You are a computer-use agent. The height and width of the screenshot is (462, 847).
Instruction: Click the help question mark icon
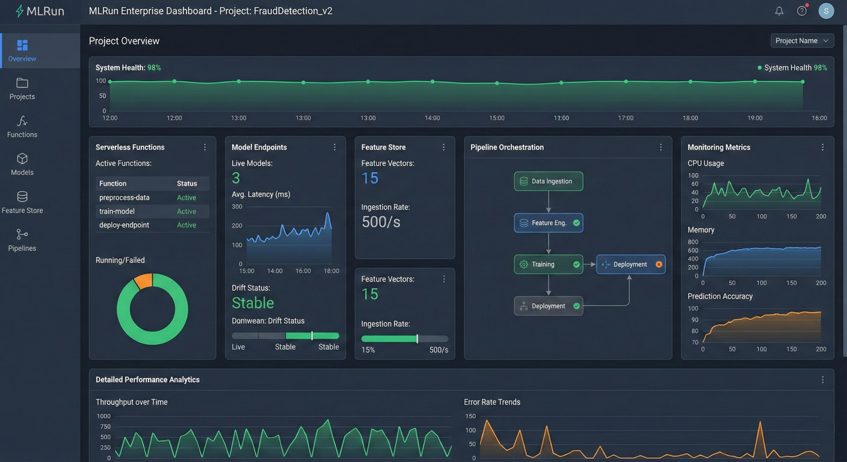[x=802, y=11]
